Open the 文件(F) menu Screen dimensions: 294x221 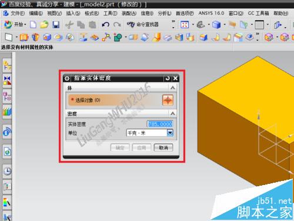18,13
